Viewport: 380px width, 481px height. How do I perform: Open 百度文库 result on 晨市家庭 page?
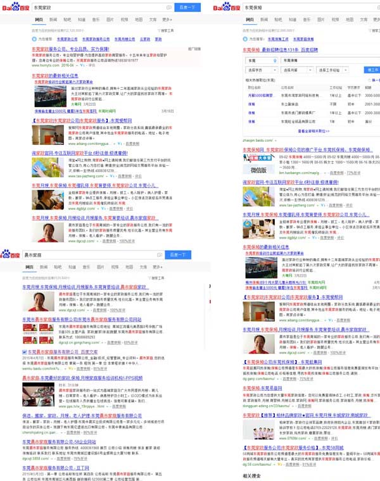63,352
